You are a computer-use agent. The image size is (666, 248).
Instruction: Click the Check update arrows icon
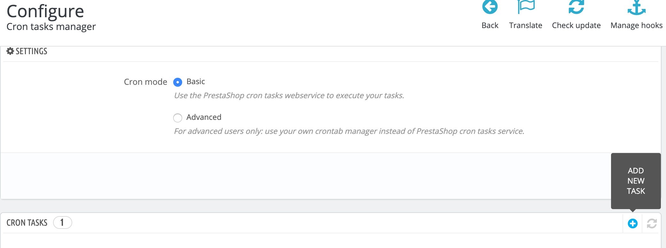(x=576, y=7)
